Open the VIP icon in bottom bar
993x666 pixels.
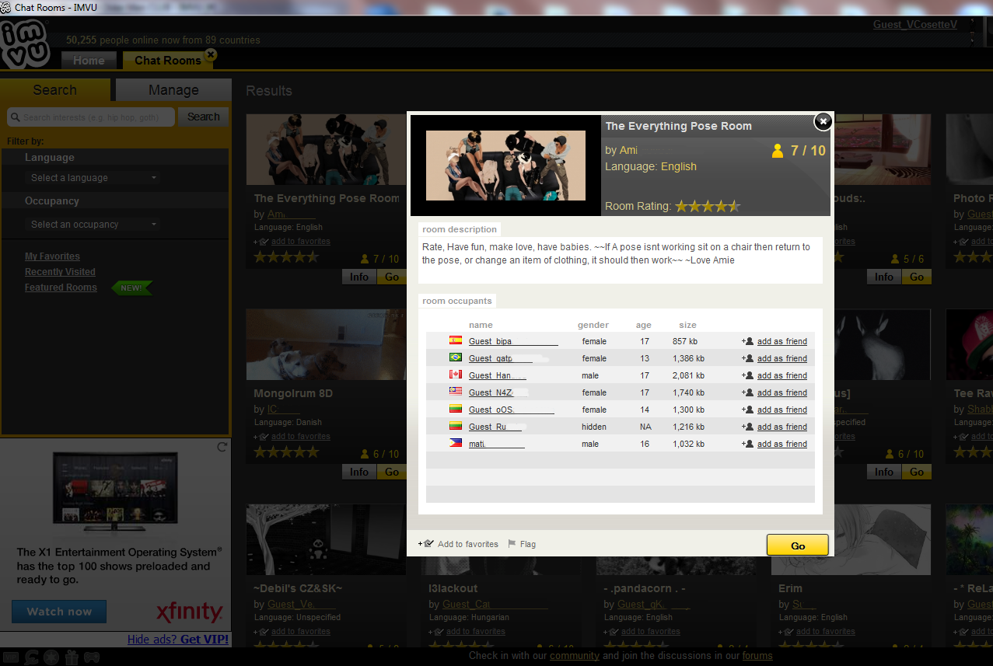[x=11, y=657]
